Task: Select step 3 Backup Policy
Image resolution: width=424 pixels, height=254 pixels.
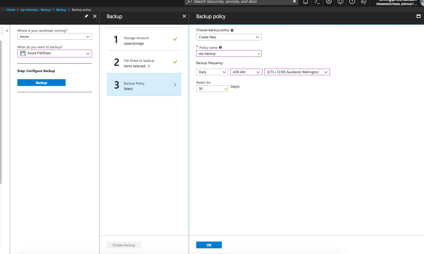Action: 144,85
